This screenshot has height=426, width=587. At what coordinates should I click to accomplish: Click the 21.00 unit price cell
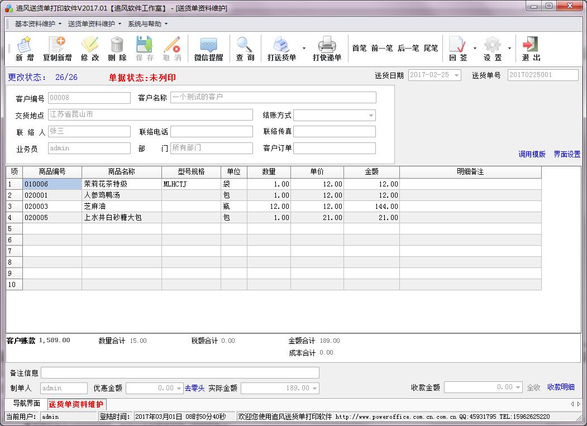pyautogui.click(x=317, y=218)
